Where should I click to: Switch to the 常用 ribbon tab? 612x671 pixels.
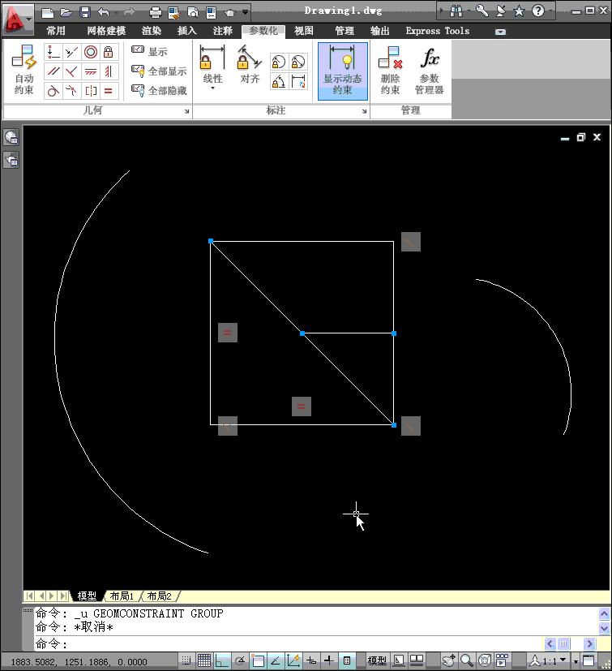point(56,31)
